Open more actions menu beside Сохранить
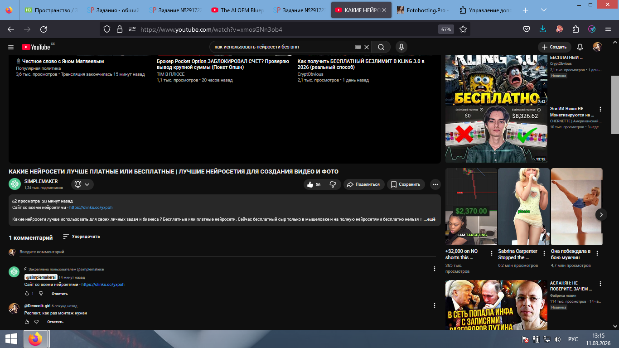Screen dimensions: 619x348 (435, 184)
